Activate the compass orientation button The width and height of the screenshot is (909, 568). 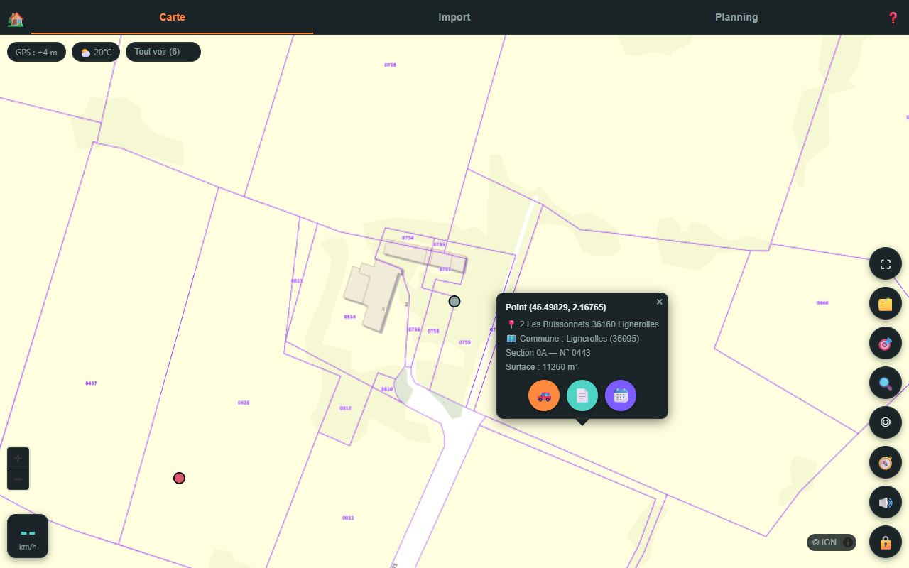tap(886, 463)
